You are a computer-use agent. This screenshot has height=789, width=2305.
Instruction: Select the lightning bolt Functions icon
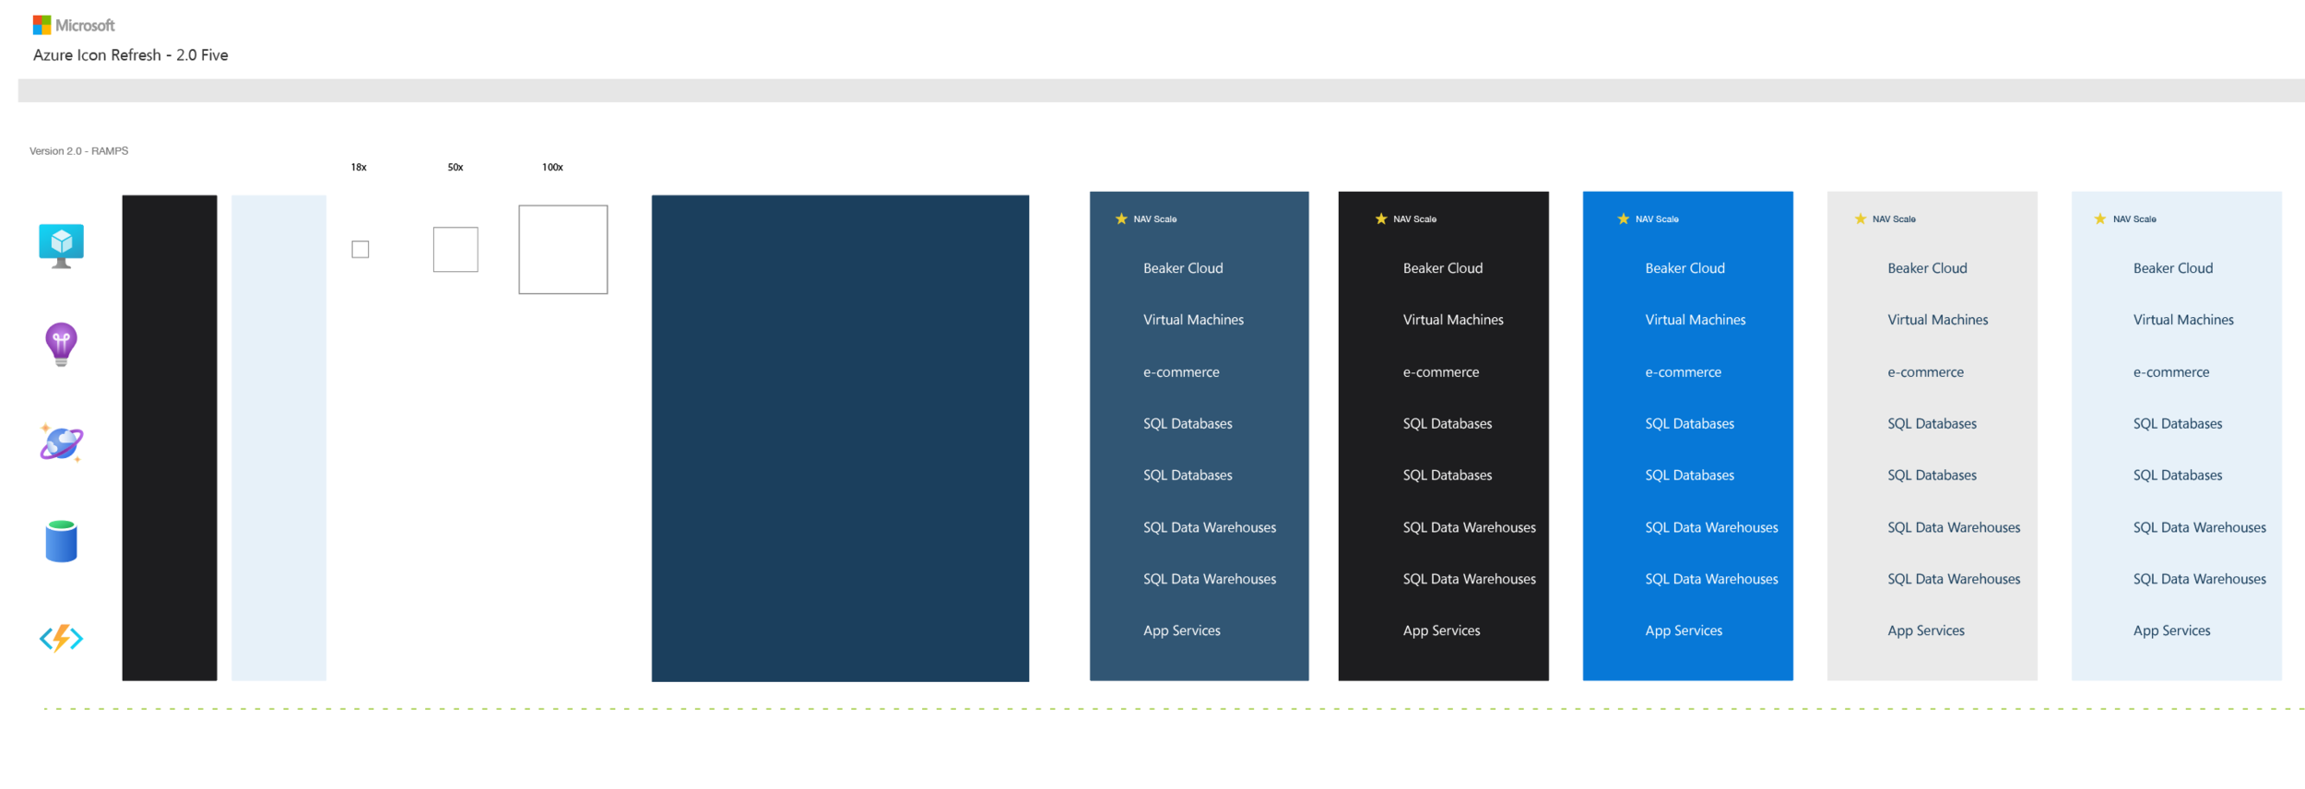tap(62, 638)
